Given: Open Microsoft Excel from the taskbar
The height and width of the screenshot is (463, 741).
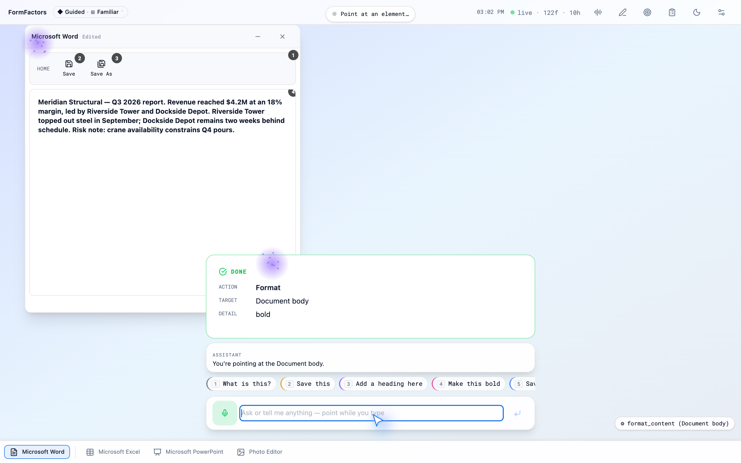Looking at the screenshot, I should pos(113,452).
